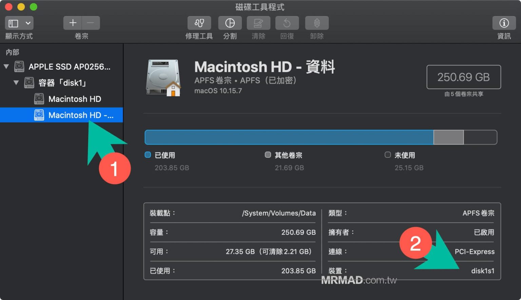Open the 分割 (Partition) tool
521x300 pixels.
click(230, 23)
